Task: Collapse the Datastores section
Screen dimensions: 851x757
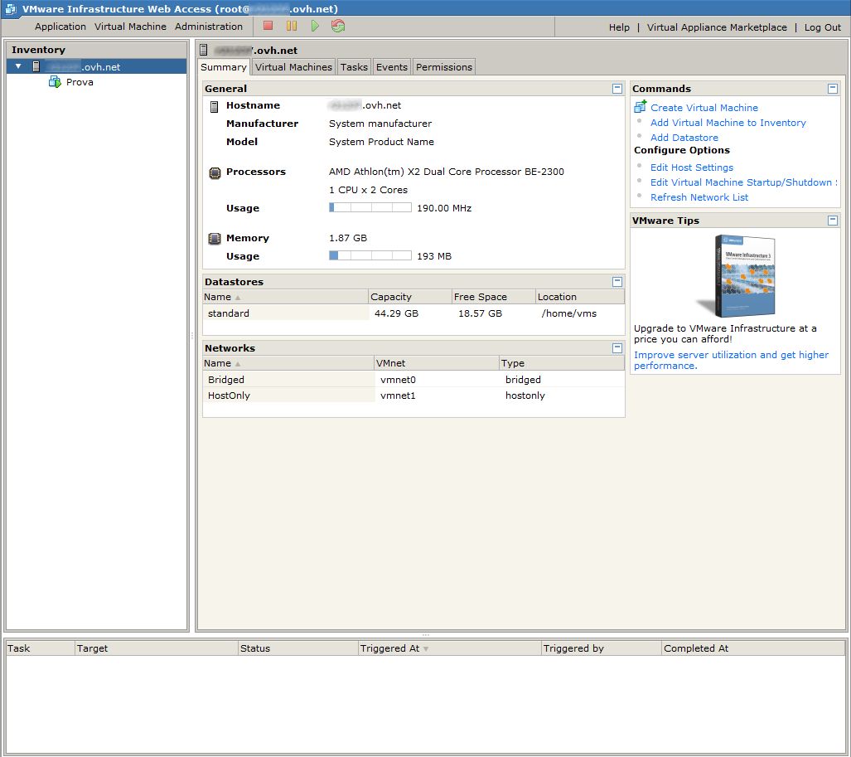Action: coord(617,282)
